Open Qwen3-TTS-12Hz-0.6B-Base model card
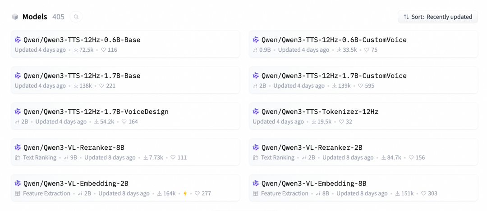 [x=82, y=40]
